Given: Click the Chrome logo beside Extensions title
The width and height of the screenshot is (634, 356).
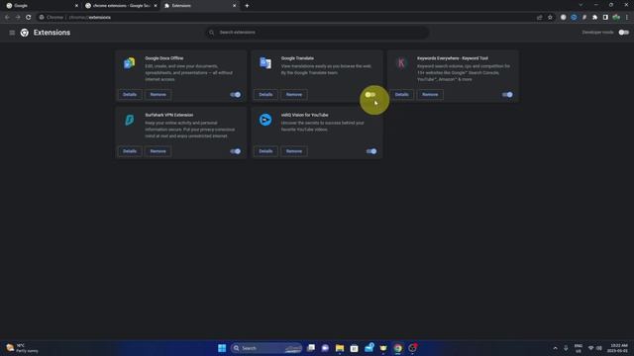Looking at the screenshot, I should (x=24, y=33).
